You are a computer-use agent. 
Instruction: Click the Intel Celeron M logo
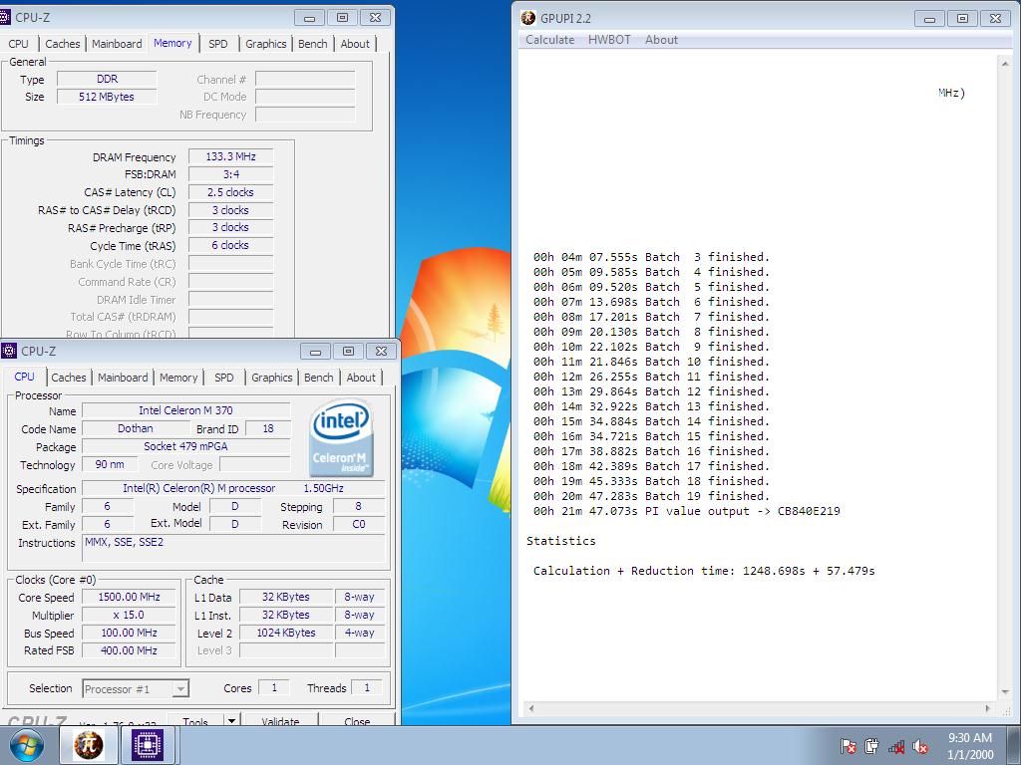(342, 437)
